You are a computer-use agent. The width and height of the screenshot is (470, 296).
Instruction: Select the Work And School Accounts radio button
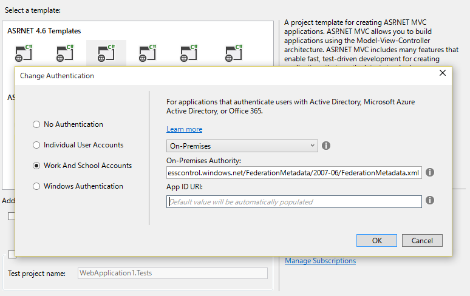pyautogui.click(x=37, y=166)
